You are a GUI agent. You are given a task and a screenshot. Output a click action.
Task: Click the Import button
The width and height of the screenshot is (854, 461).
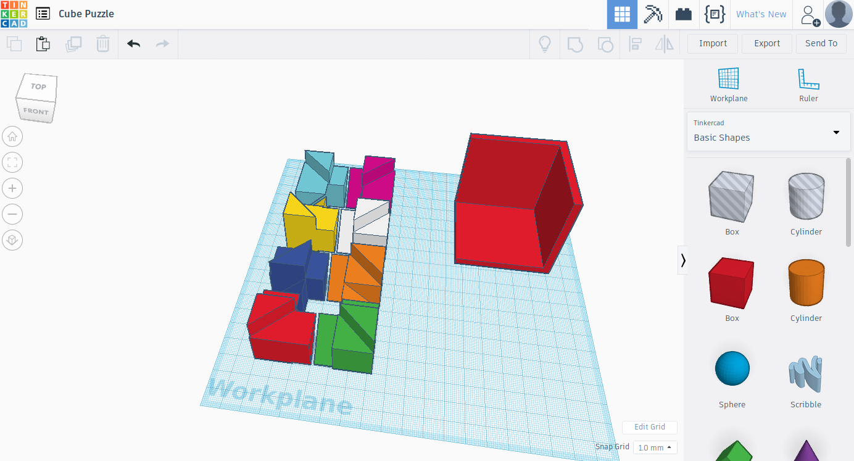[x=713, y=43]
